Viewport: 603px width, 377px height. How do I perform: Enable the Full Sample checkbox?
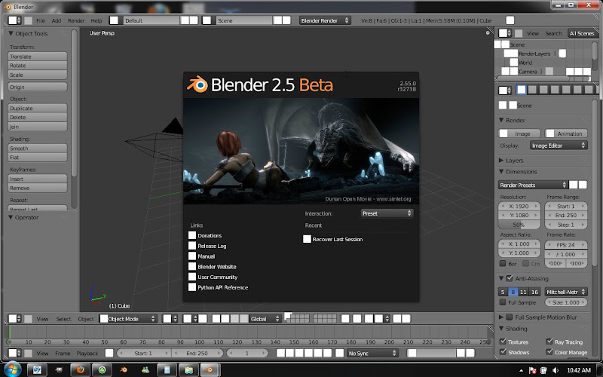(502, 302)
